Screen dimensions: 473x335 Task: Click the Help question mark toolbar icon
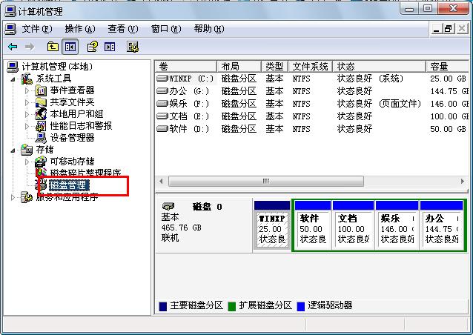point(92,47)
